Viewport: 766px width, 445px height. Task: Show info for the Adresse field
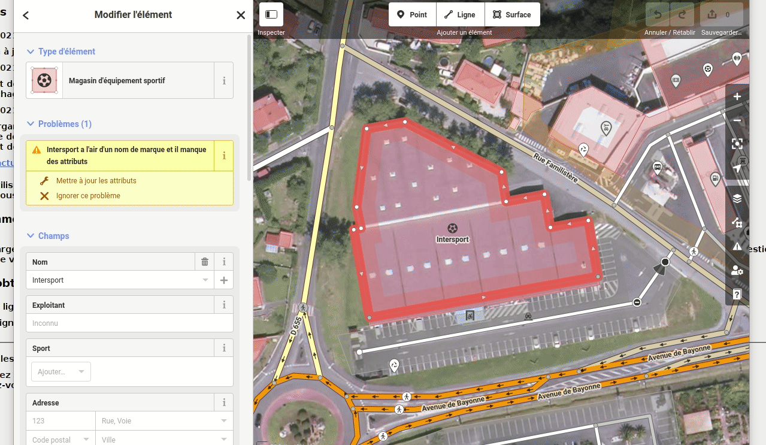224,402
